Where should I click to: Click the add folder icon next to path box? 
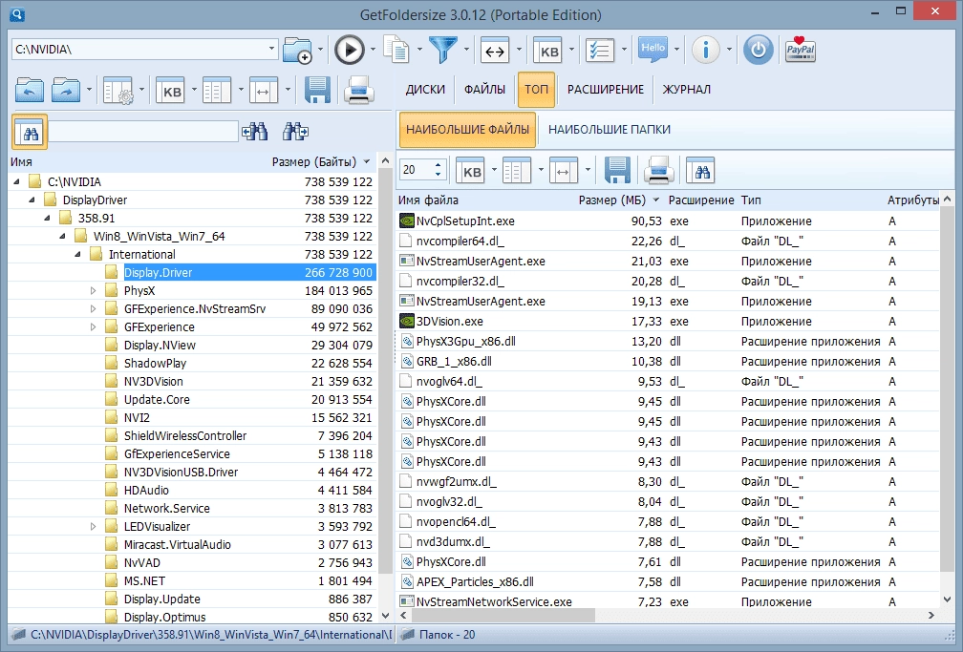coord(297,51)
